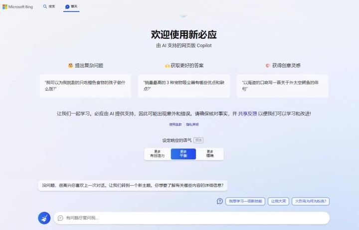Click the emoji beside 提出复杂问题
This screenshot has height=230, width=359.
(x=70, y=65)
